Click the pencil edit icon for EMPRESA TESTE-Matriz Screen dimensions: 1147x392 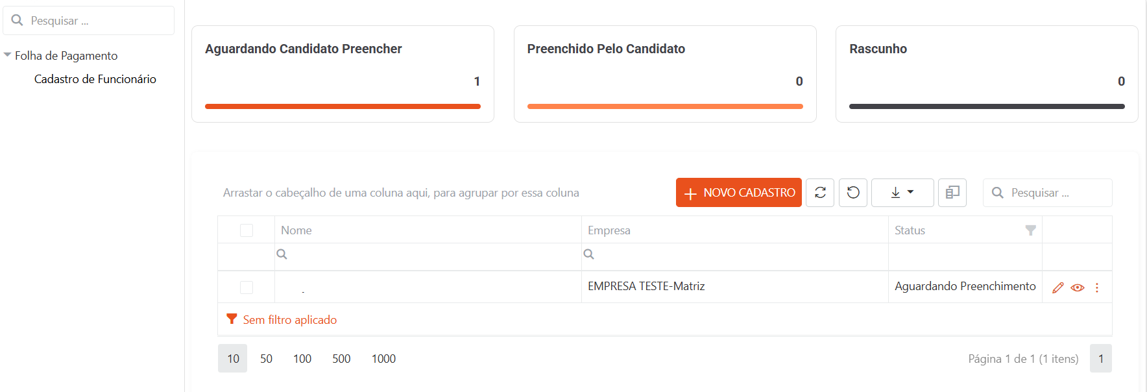(1058, 288)
